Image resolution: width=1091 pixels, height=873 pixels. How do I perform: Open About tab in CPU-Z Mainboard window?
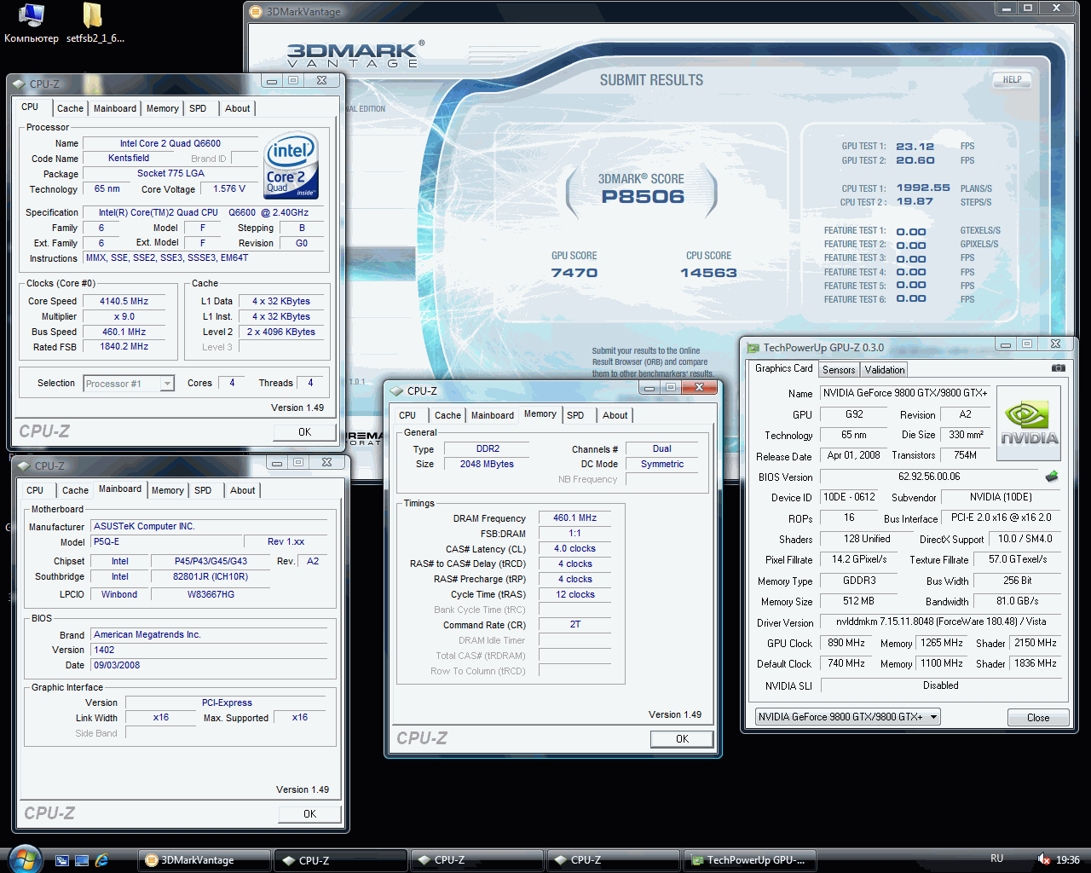(x=242, y=490)
